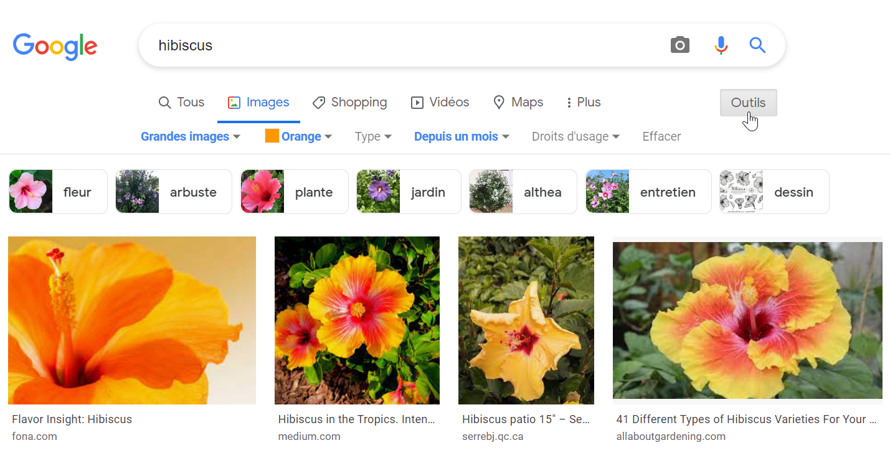Open the Droits d'usage dropdown
890x453 pixels.
(x=575, y=137)
